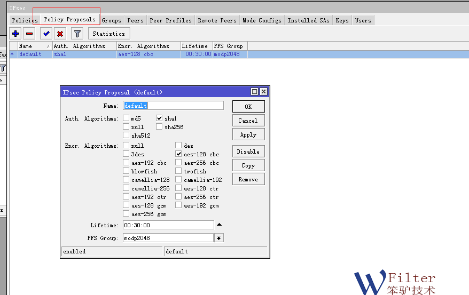Image resolution: width=469 pixels, height=295 pixels.
Task: Click the blue plus add icon
Action: 15,34
